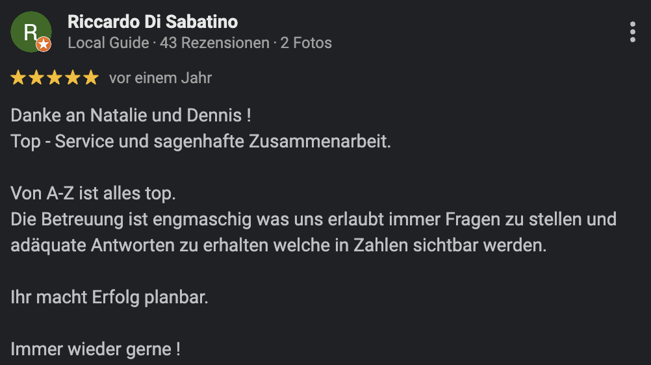Image resolution: width=651 pixels, height=365 pixels.
Task: Click the "43 Rezensionen" count
Action: tap(214, 44)
